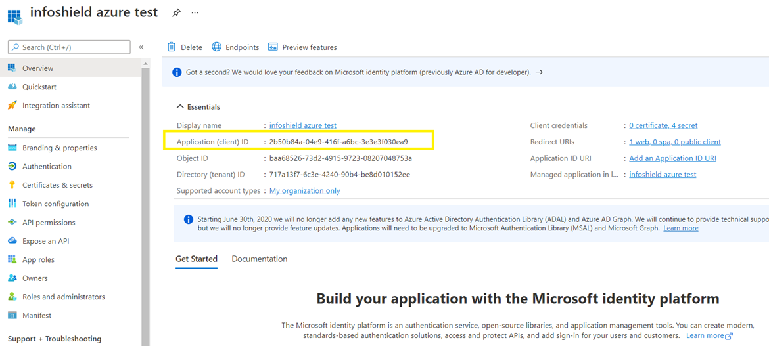The width and height of the screenshot is (769, 346).
Task: Click the Delete button
Action: point(185,47)
